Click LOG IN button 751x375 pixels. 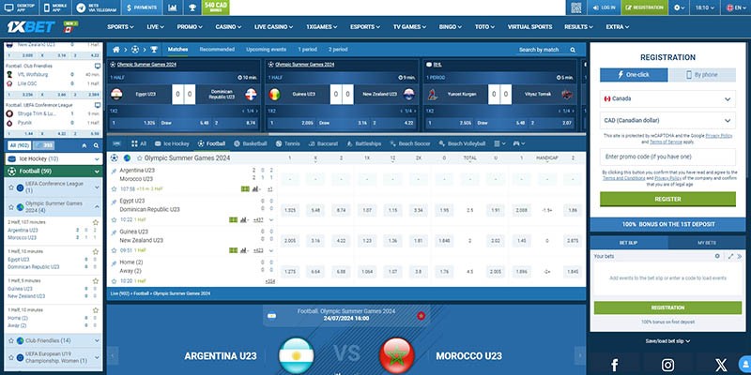tap(604, 7)
